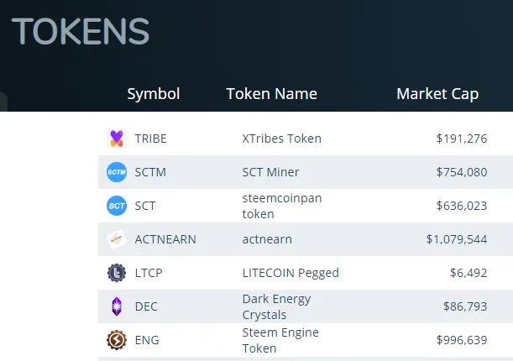Viewport: 513px width, 361px height.
Task: Click the TRIBE token icon
Action: 116,139
